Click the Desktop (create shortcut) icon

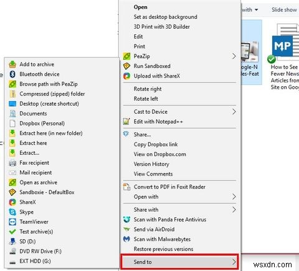12,104
